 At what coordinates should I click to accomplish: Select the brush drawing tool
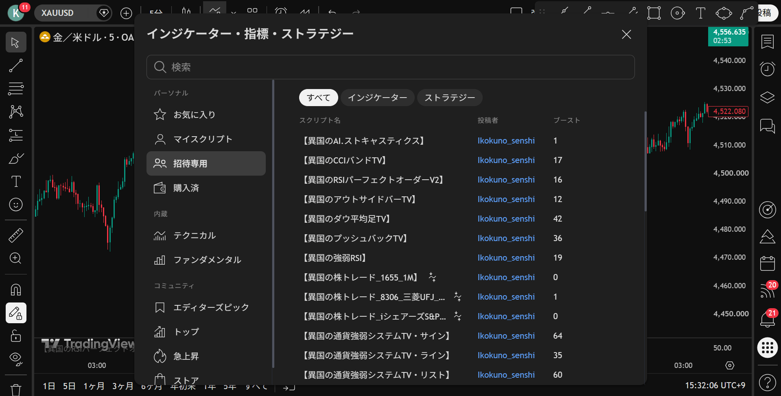point(16,158)
